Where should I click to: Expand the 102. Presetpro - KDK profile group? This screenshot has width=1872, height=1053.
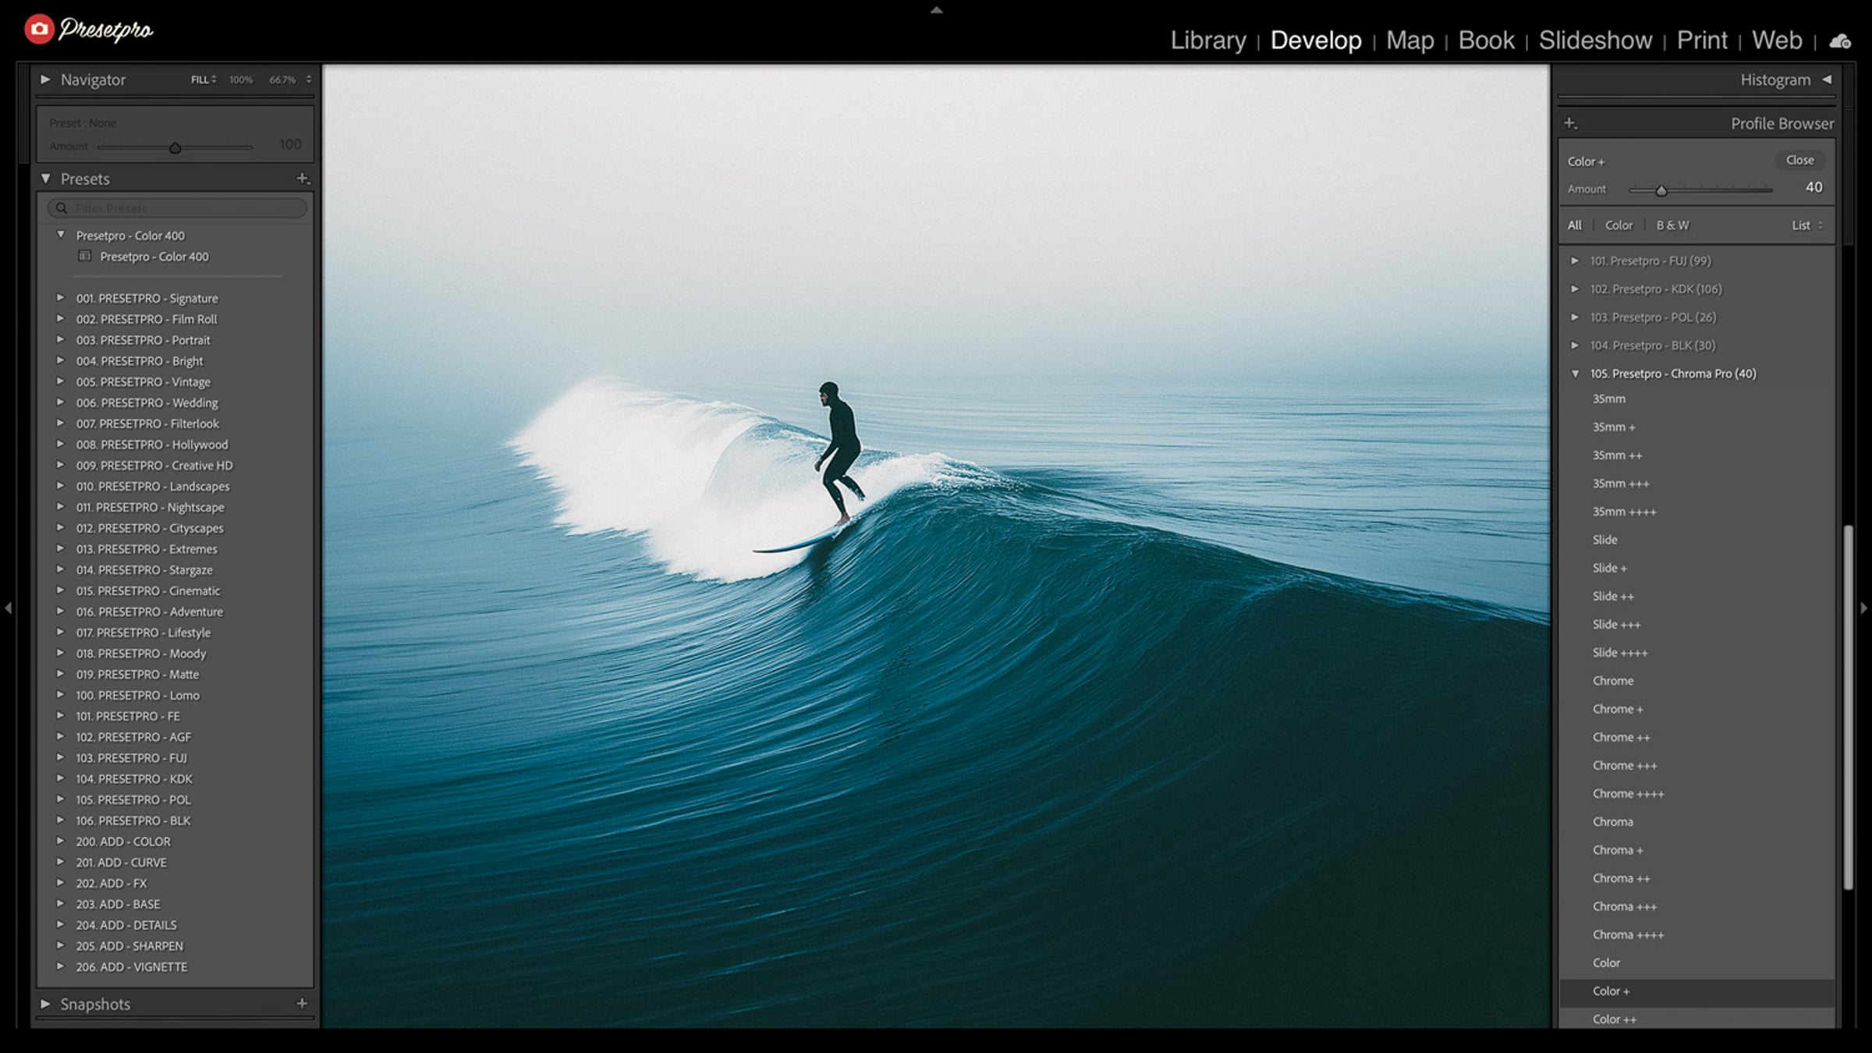coord(1576,289)
